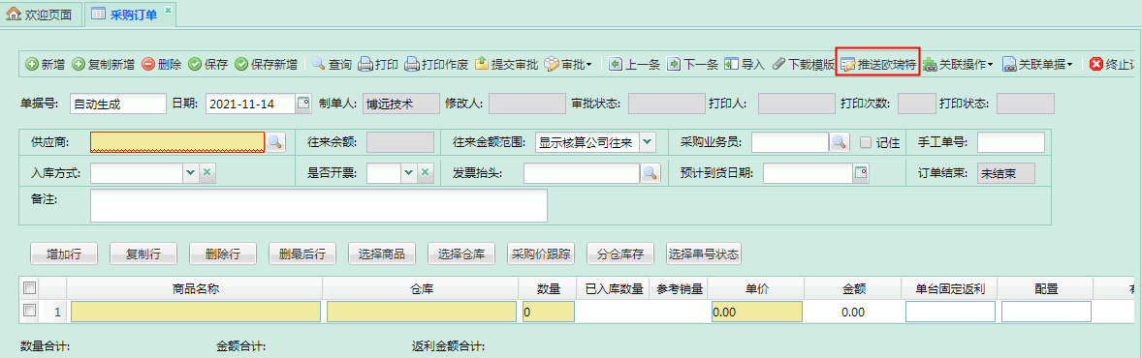1142x358 pixels.
Task: Click into the 备注 text area
Action: coord(318,205)
